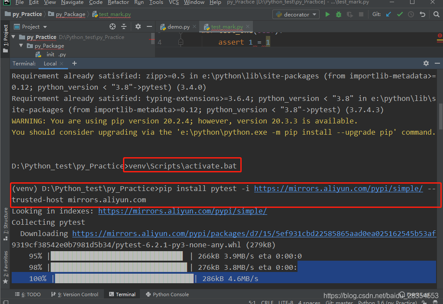Viewport: 443px width, 304px height.
Task: Collapse all nodes in the Project panel
Action: [x=124, y=26]
